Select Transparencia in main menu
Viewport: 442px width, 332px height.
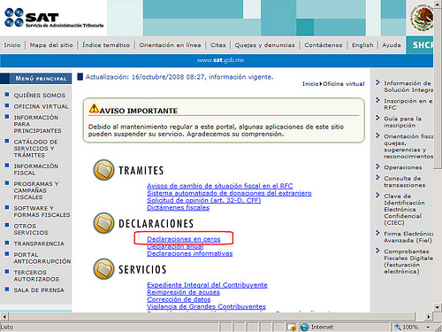39,243
